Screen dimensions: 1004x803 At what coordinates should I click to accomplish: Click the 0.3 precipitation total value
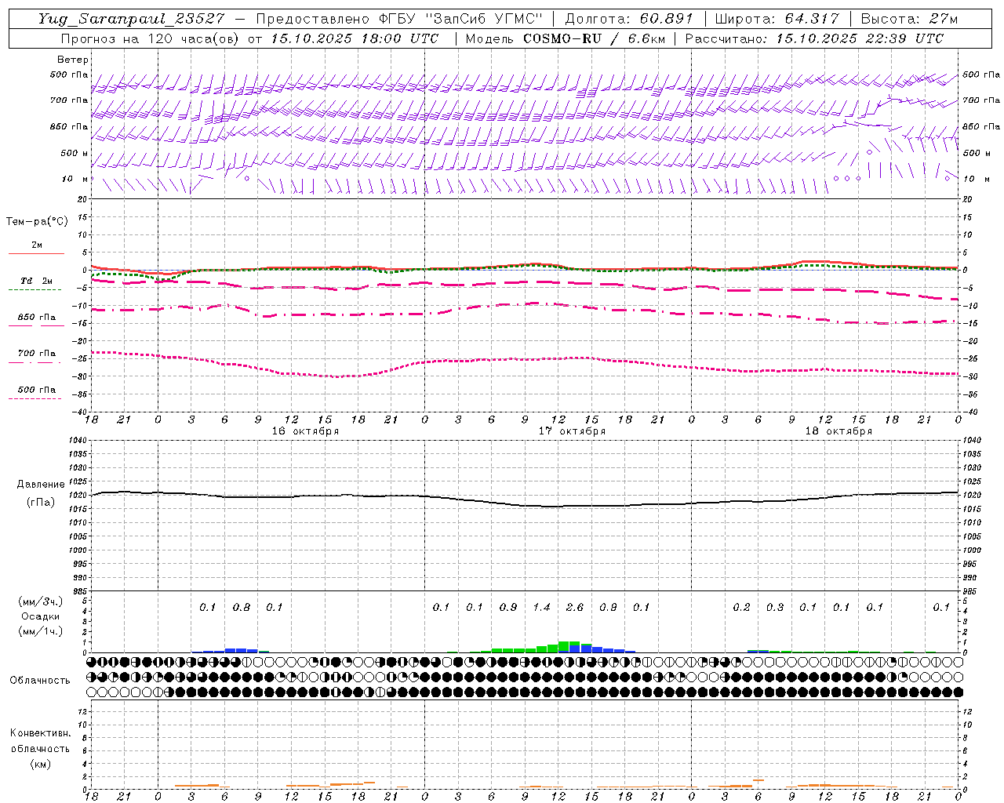[775, 607]
